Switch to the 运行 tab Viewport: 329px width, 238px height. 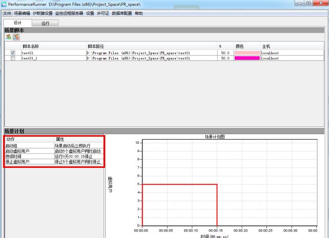point(45,23)
